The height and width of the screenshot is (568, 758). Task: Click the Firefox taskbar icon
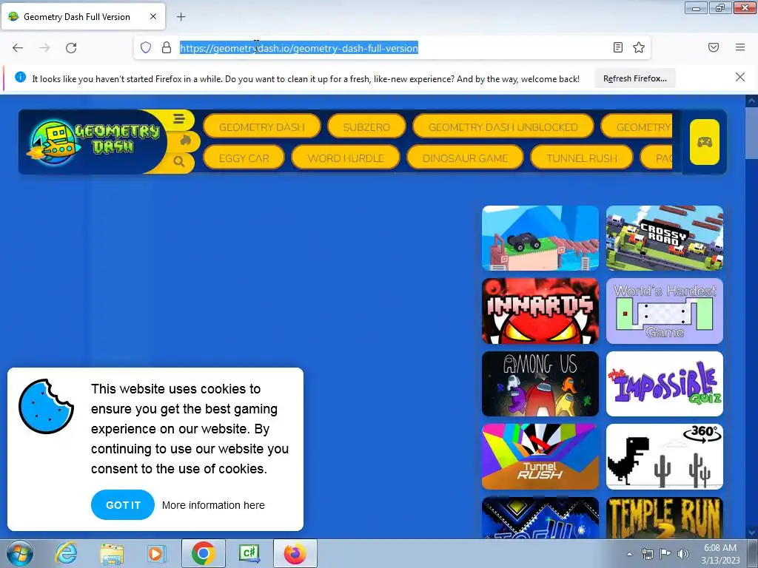coord(295,553)
